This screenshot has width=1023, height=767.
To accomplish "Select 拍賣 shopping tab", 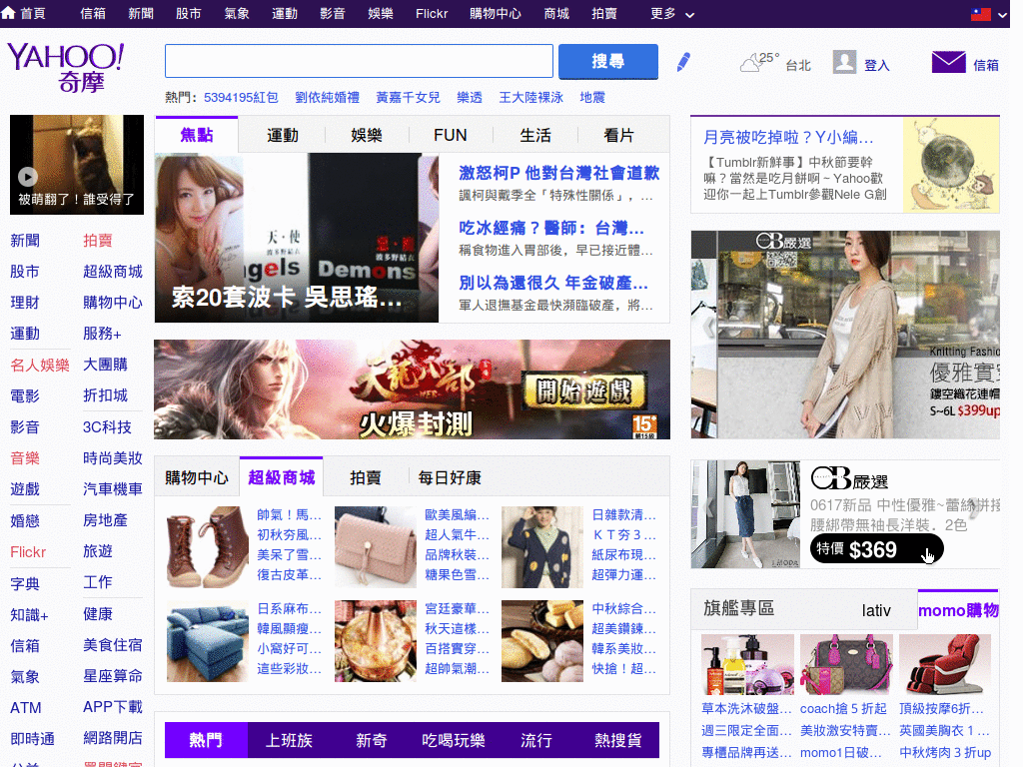I will (x=366, y=478).
